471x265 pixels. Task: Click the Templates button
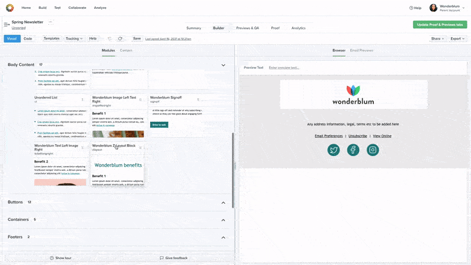pyautogui.click(x=52, y=38)
